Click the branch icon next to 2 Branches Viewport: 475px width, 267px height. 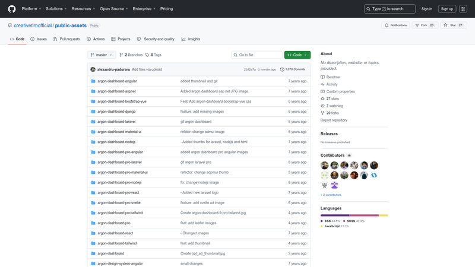(121, 55)
